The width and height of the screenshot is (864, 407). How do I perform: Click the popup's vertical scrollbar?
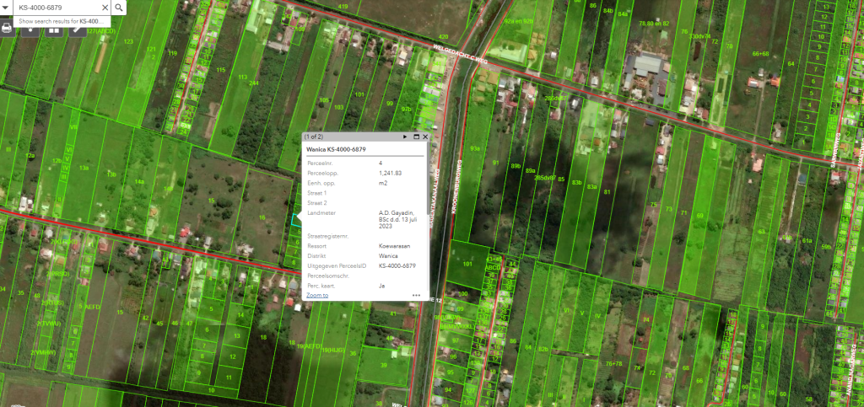(427, 219)
